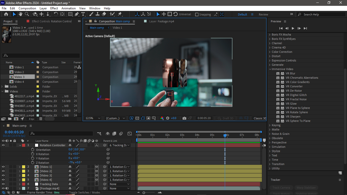Image resolution: width=347 pixels, height=195 pixels.
Task: Collapse the Immersive Video effects category
Action: (x=270, y=69)
